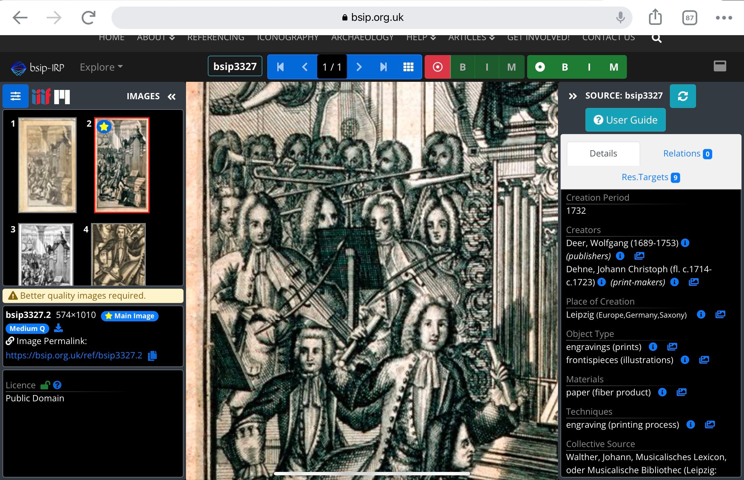Show images for paper (fiber product)
This screenshot has height=480, width=744.
(682, 392)
